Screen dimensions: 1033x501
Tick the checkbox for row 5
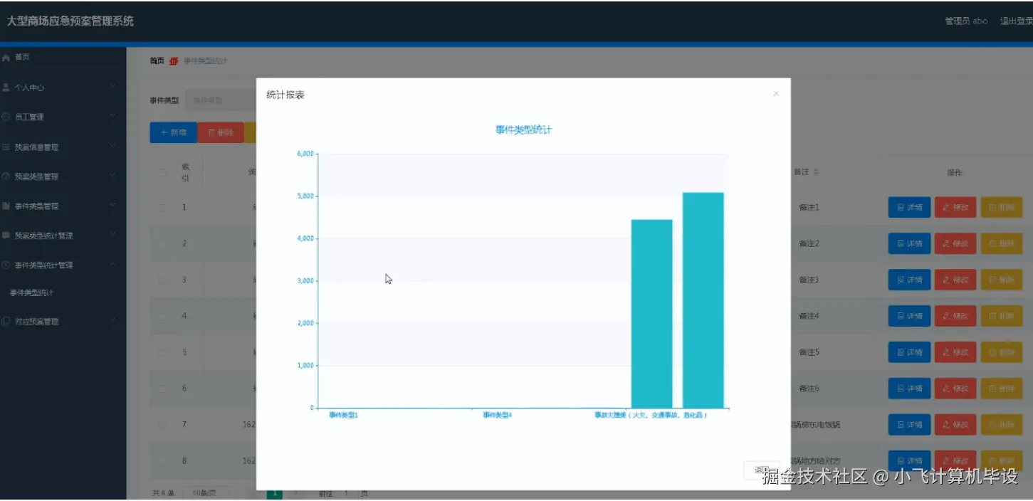(162, 352)
